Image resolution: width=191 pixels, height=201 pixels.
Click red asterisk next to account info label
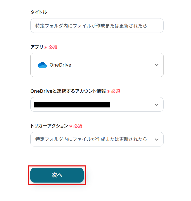point(109,91)
